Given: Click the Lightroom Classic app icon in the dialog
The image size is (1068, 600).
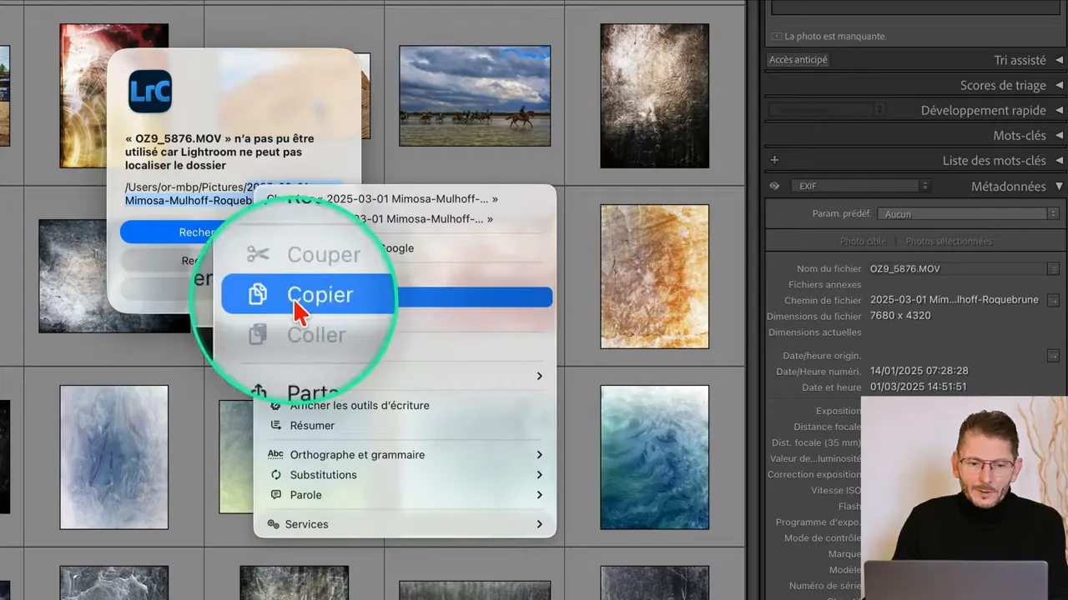Looking at the screenshot, I should click(x=150, y=92).
